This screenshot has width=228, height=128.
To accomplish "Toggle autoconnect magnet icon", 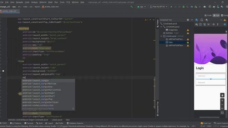I will [x=201, y=25].
